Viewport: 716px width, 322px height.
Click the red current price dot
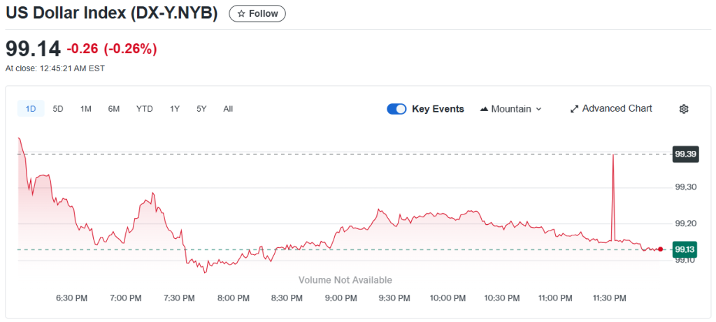click(x=660, y=249)
